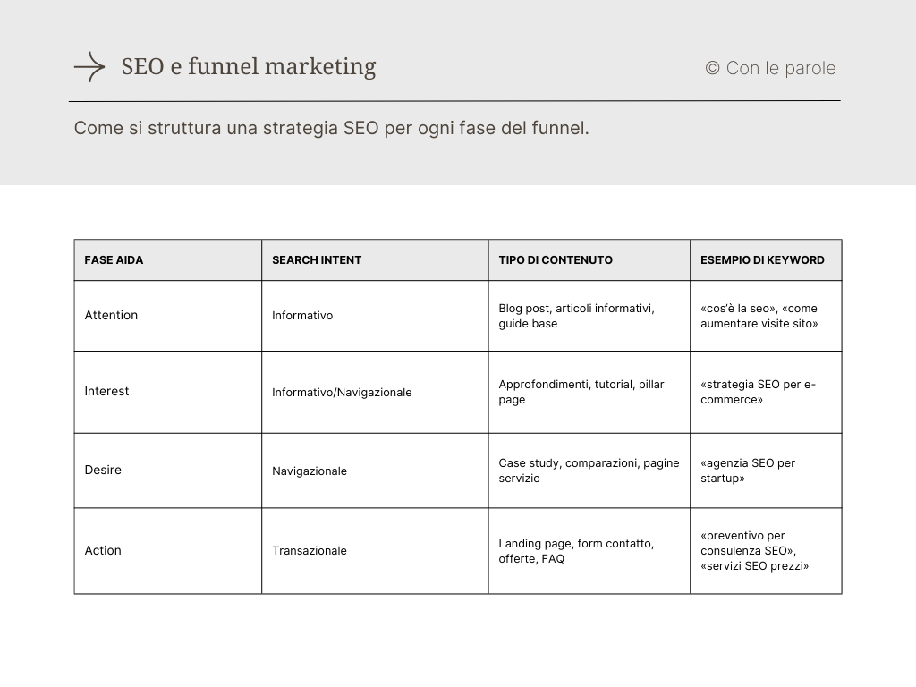Viewport: 916px width, 687px height.
Task: Click the 'TIPO DI CONTENUTO' column header
Action: click(556, 260)
